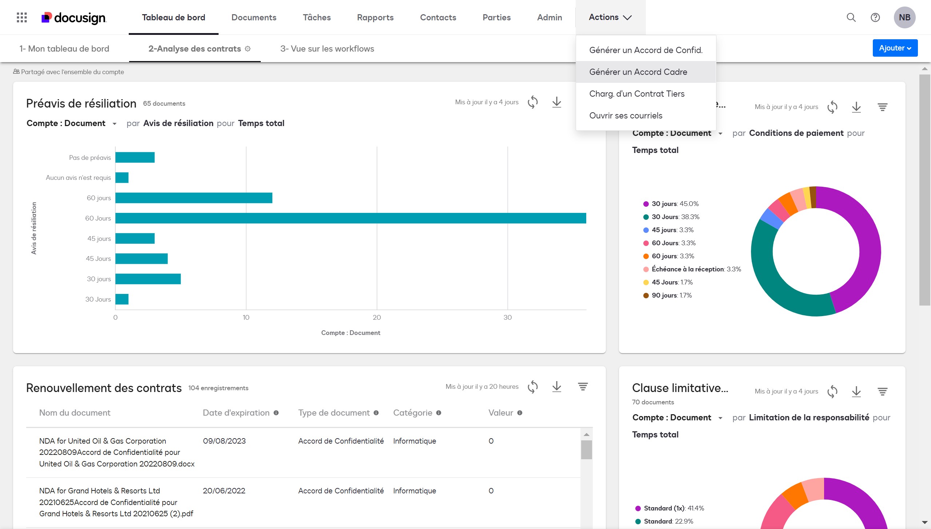
Task: Switch to 3- Vue sur les workflows
Action: (327, 49)
